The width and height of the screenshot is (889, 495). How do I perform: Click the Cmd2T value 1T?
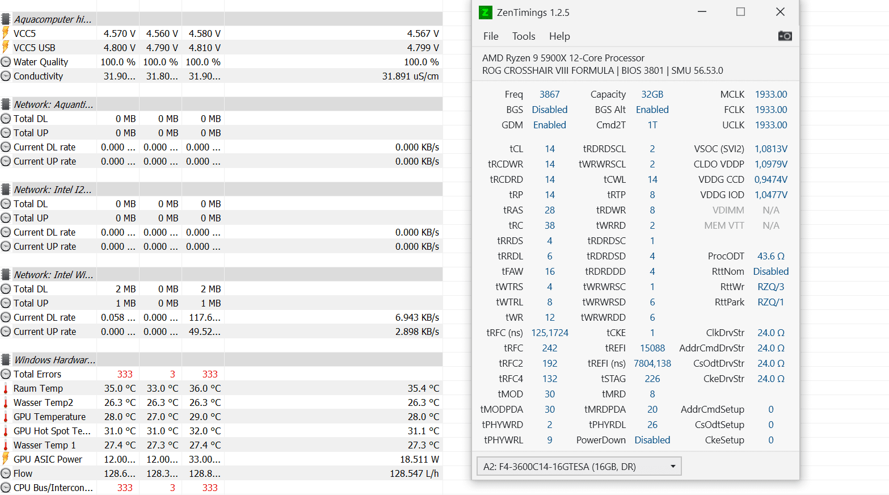pyautogui.click(x=652, y=125)
